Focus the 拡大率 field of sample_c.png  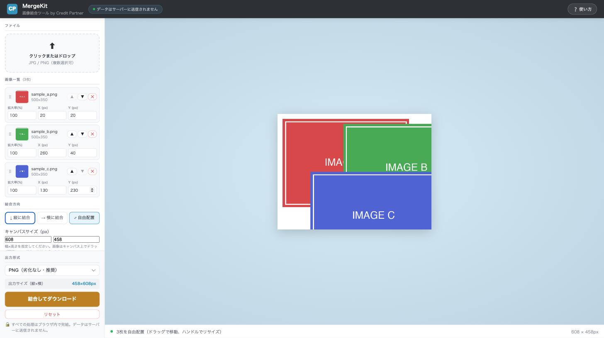tap(22, 190)
